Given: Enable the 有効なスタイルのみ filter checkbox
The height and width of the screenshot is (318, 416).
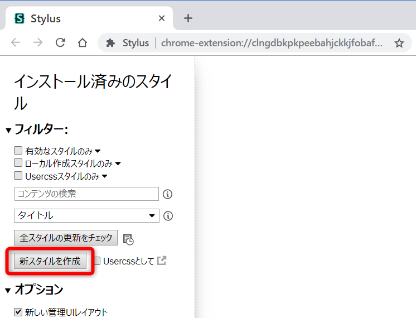Looking at the screenshot, I should coord(18,151).
